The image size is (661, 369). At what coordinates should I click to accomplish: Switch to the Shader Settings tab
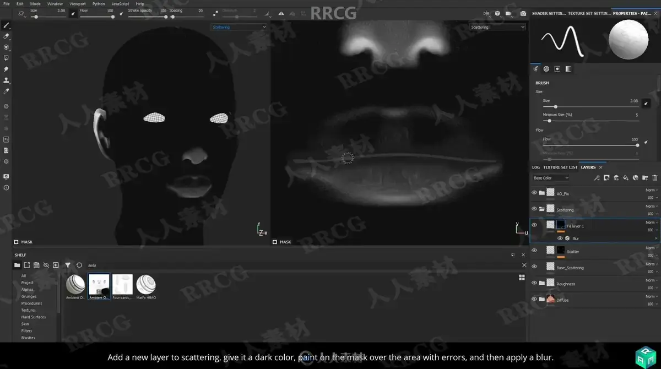click(548, 13)
